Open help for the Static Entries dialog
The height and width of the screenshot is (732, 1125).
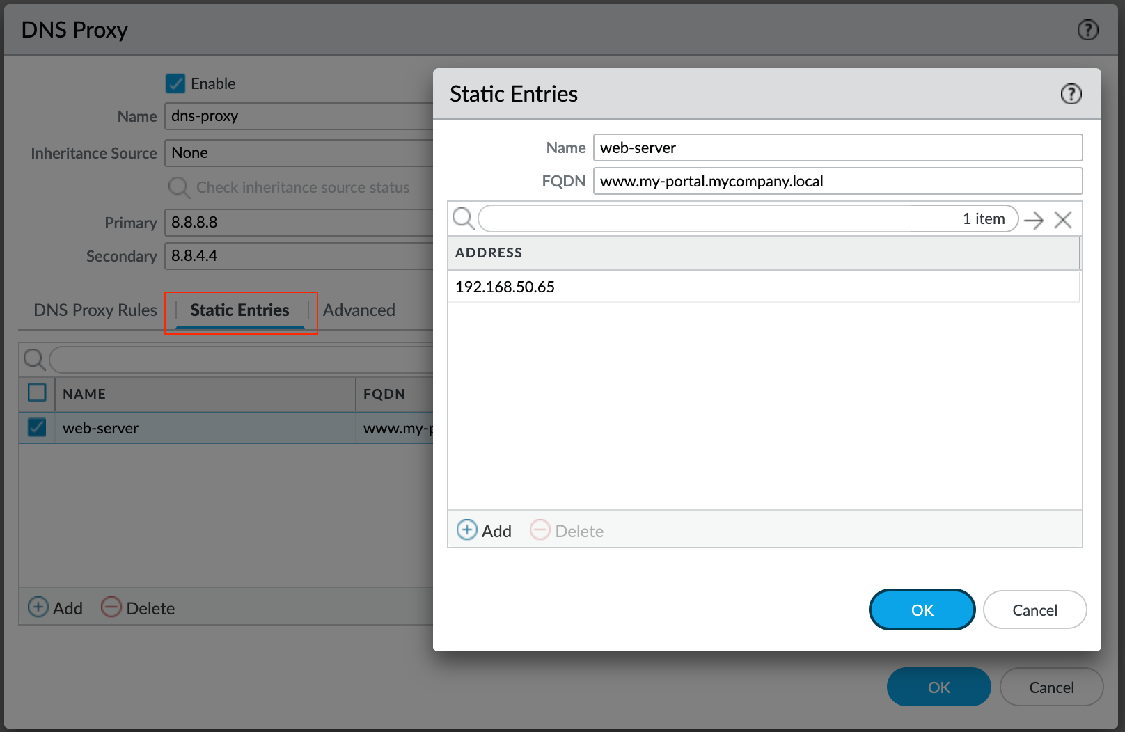pyautogui.click(x=1071, y=94)
